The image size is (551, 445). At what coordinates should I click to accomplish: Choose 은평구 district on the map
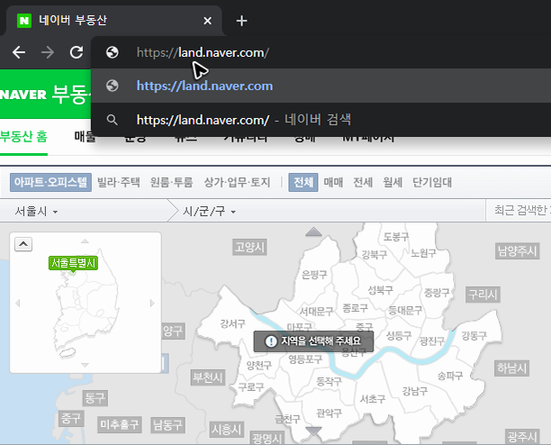[314, 275]
